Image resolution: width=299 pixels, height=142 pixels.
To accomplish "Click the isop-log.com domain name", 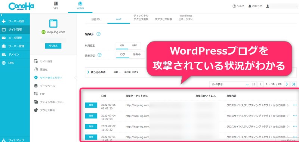I will [56, 32].
